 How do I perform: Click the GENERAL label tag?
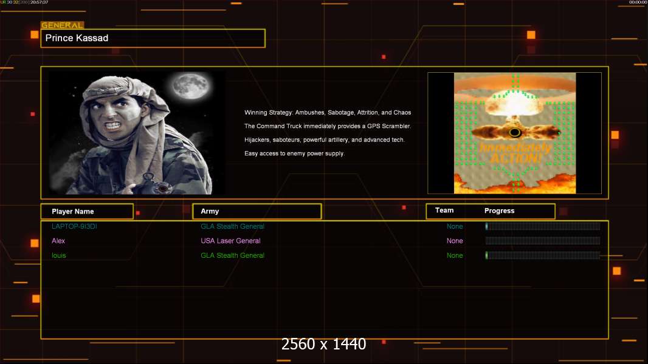point(63,25)
